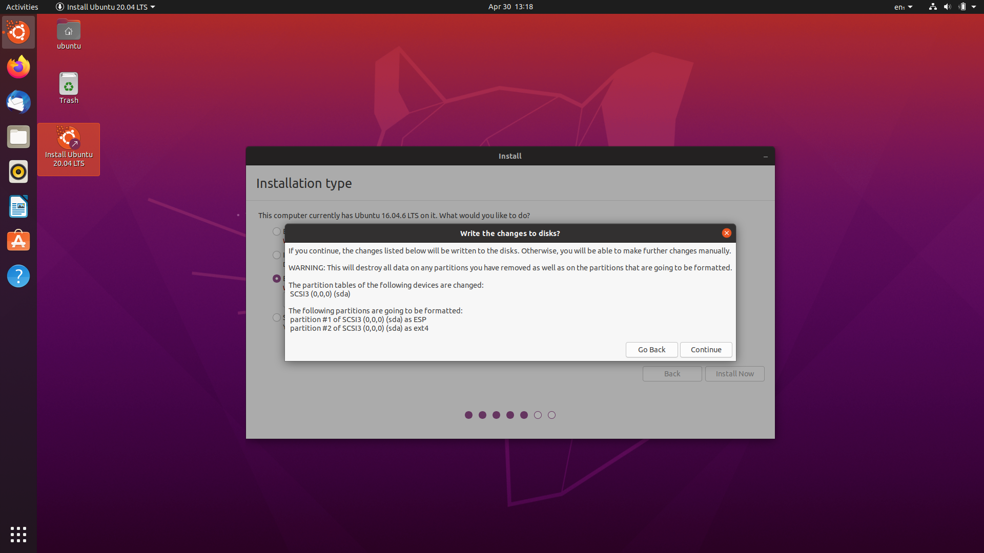Open the clock and calendar menu

click(510, 7)
